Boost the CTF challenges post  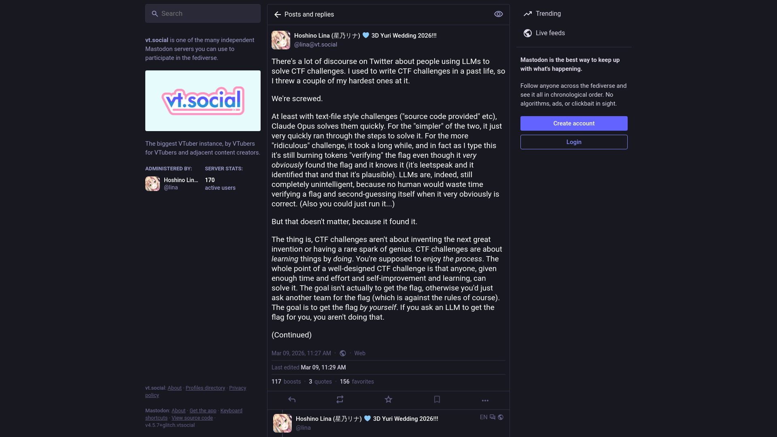pyautogui.click(x=340, y=400)
